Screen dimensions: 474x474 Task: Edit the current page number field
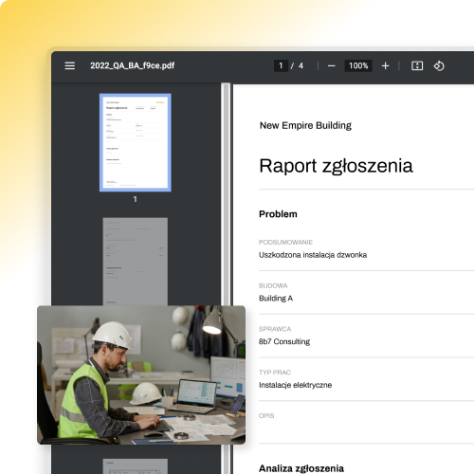[281, 65]
